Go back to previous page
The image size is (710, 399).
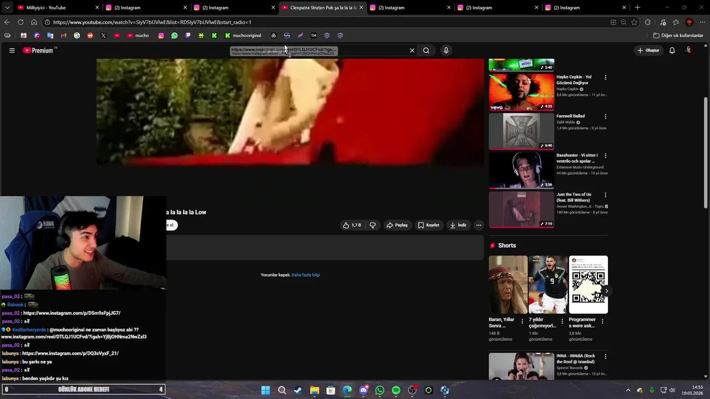pyautogui.click(x=7, y=22)
